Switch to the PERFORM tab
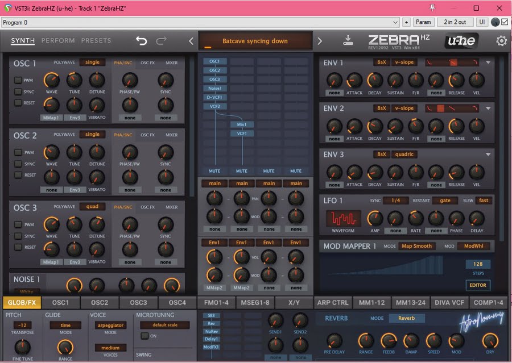The height and width of the screenshot is (363, 512). pos(59,40)
